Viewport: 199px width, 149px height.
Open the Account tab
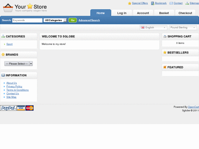[143, 13]
